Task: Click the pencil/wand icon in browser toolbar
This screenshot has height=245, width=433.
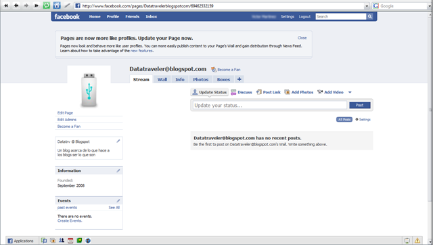Action: click(x=67, y=5)
